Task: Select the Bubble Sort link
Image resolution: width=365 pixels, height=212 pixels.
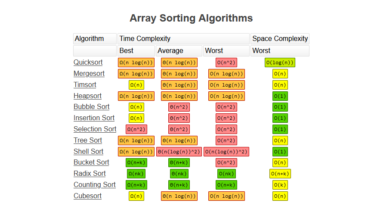Action: [91, 107]
